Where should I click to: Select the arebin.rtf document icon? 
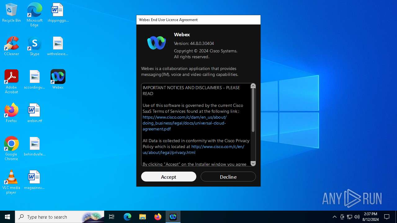pyautogui.click(x=34, y=113)
